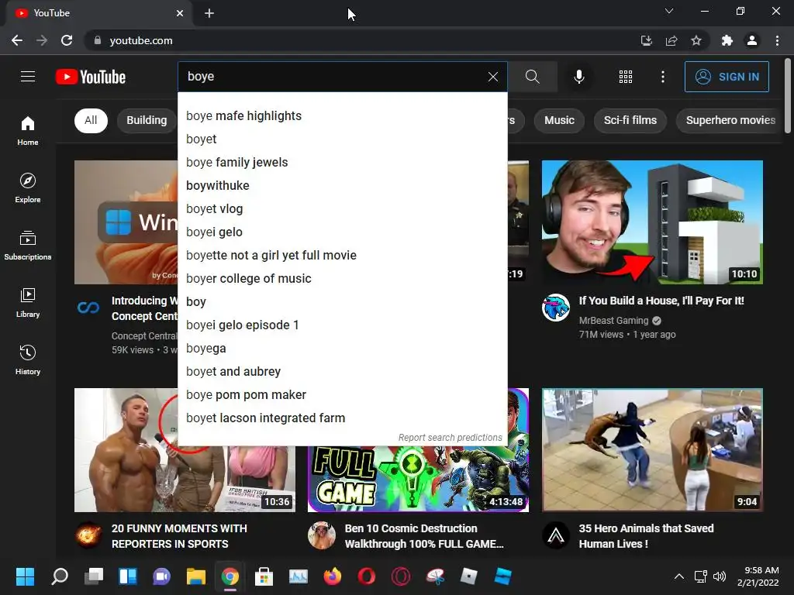Choose suggestion 'boye family jewels'
The height and width of the screenshot is (595, 794).
click(342, 163)
